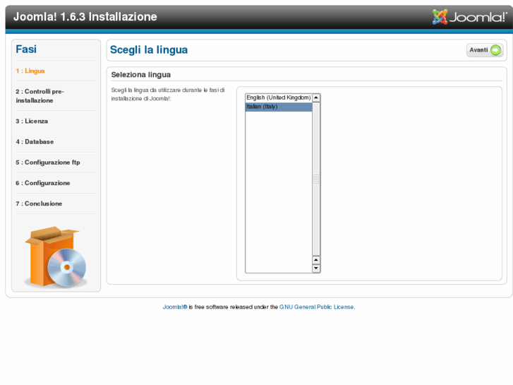The height and width of the screenshot is (385, 513).
Task: Click the language instruction text paragraph
Action: click(x=168, y=95)
